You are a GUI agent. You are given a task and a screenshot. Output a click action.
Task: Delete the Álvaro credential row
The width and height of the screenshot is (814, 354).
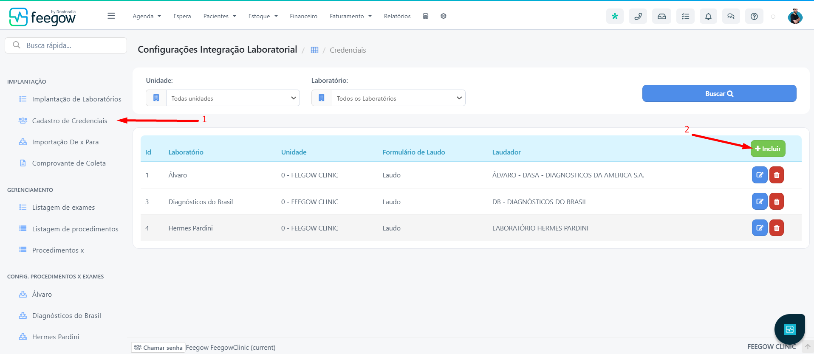click(x=777, y=175)
